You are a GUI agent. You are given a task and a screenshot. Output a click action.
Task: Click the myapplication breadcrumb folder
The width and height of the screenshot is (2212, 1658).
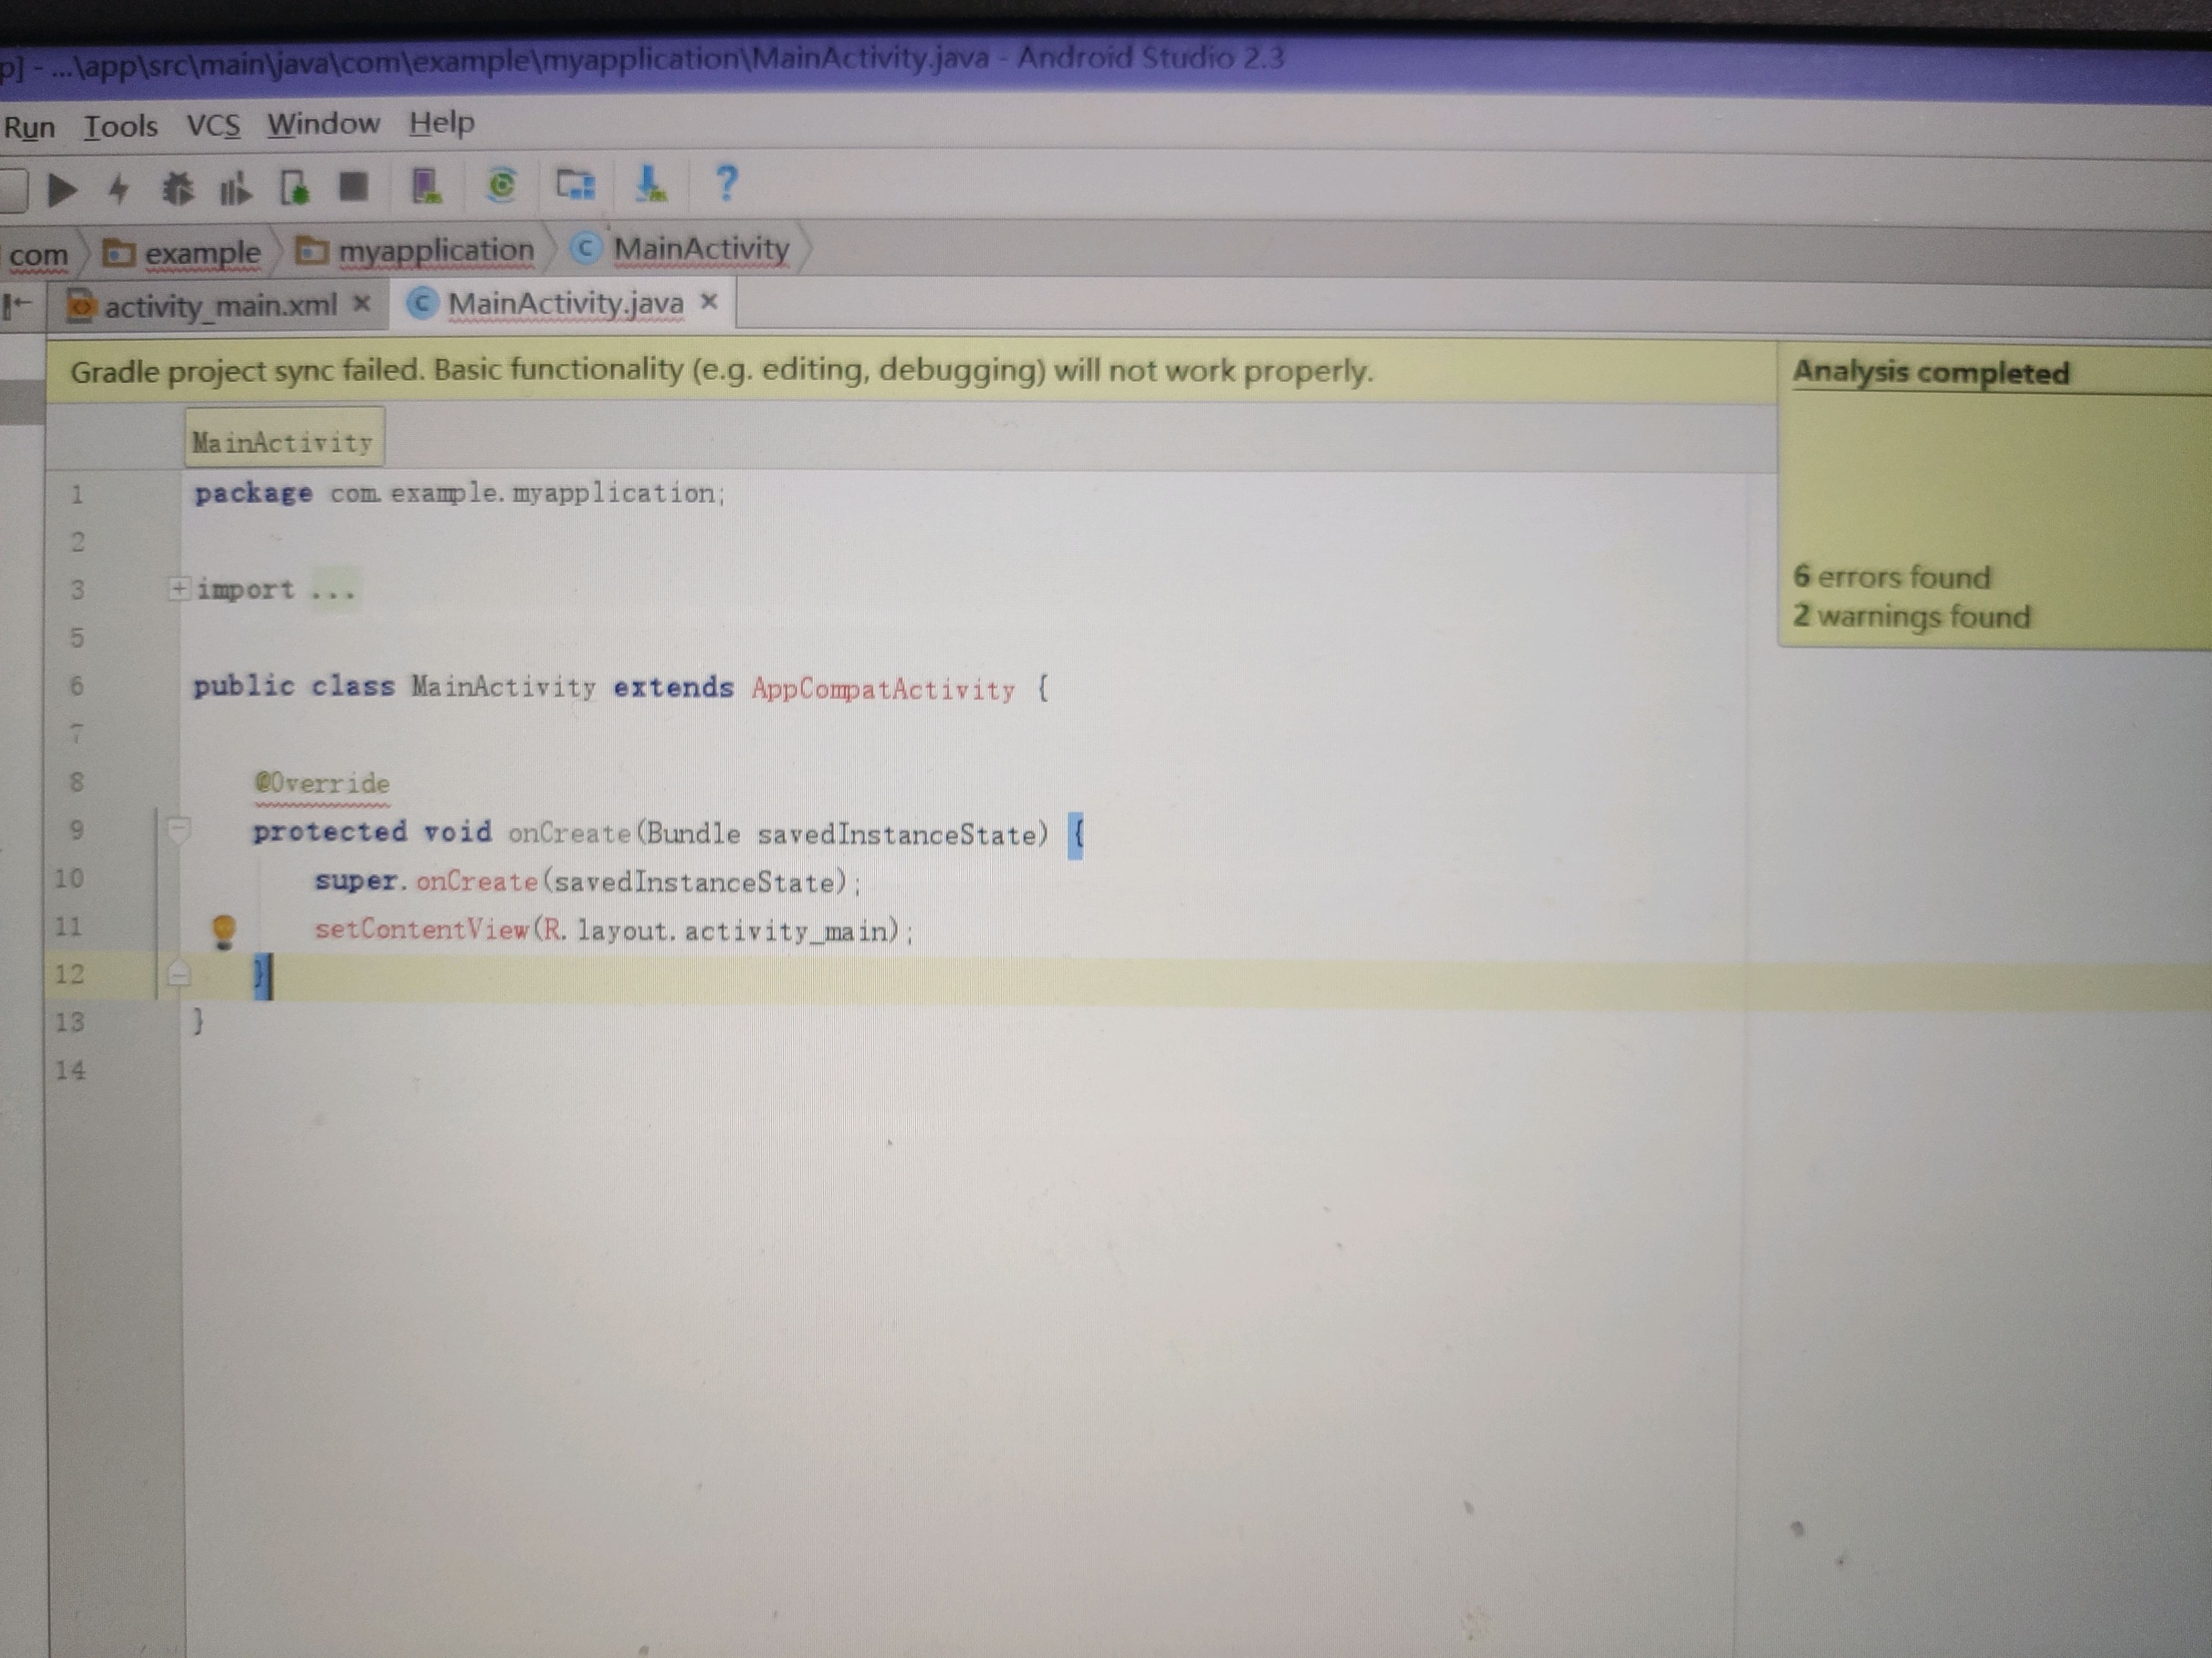click(416, 250)
